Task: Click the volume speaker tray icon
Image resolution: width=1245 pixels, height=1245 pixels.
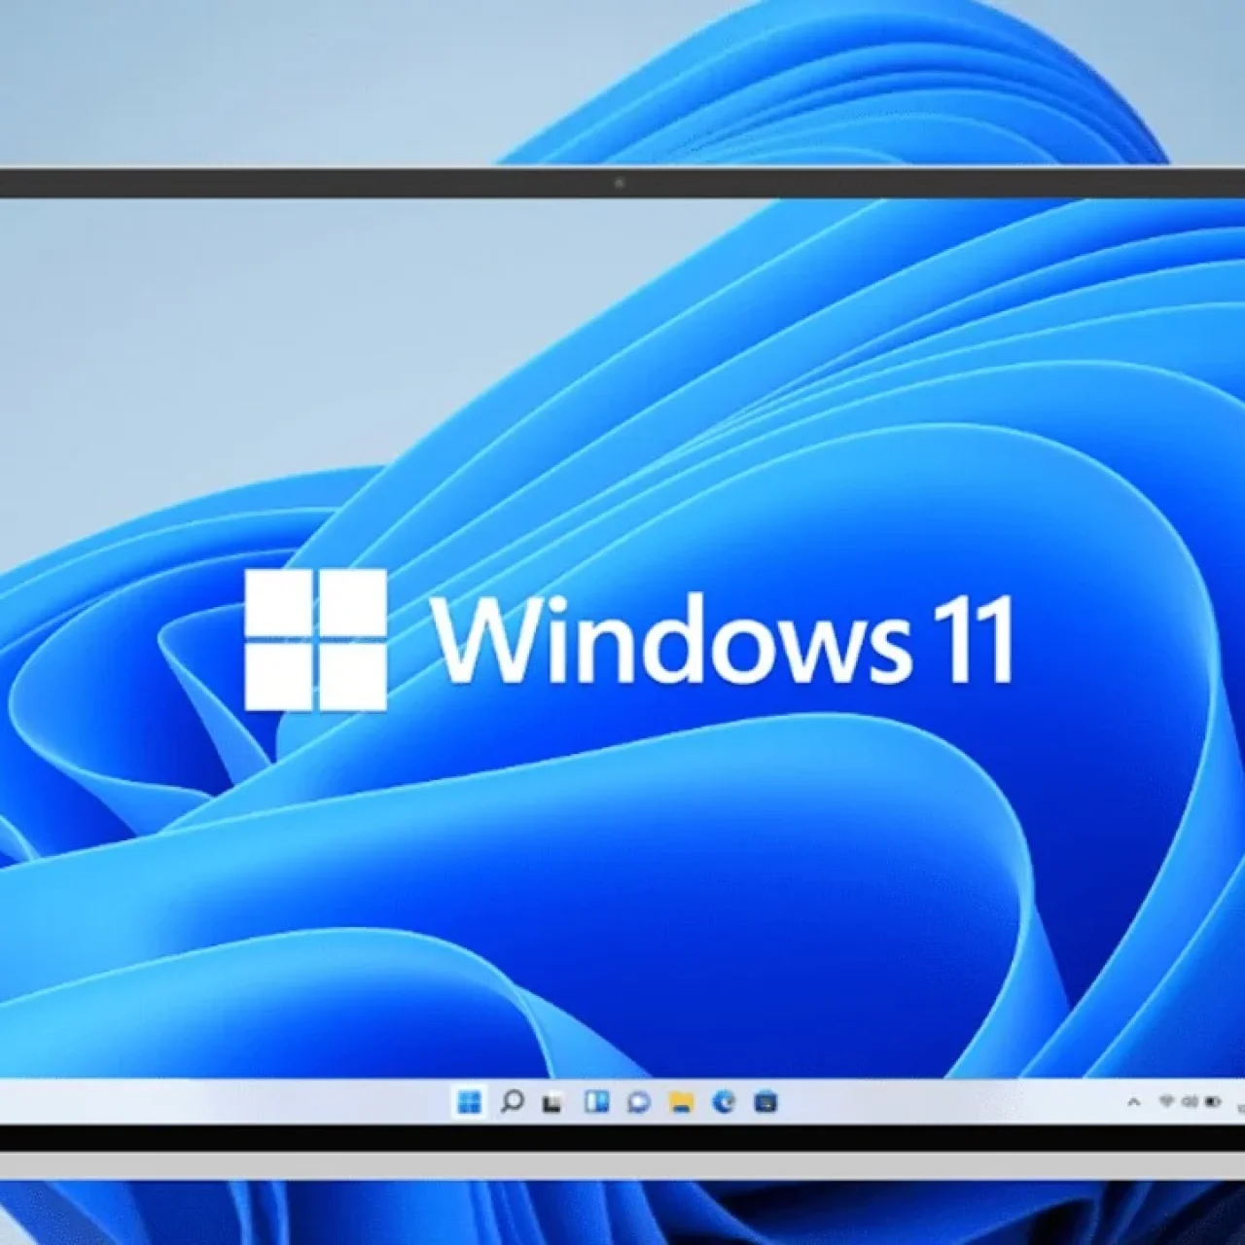Action: click(1189, 1102)
